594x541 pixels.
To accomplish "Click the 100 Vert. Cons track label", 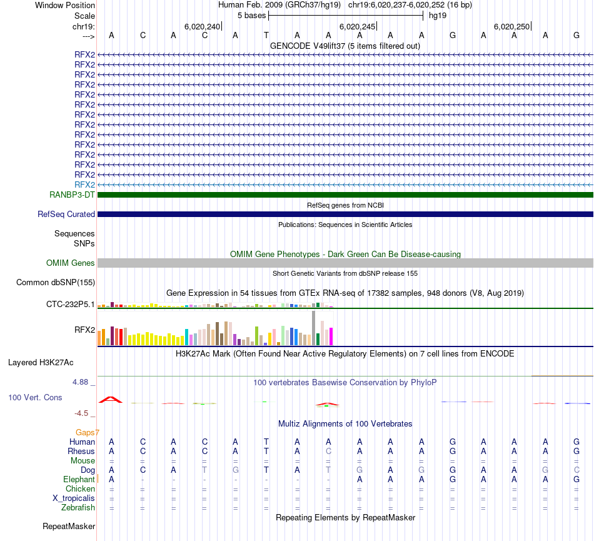I will (35, 397).
